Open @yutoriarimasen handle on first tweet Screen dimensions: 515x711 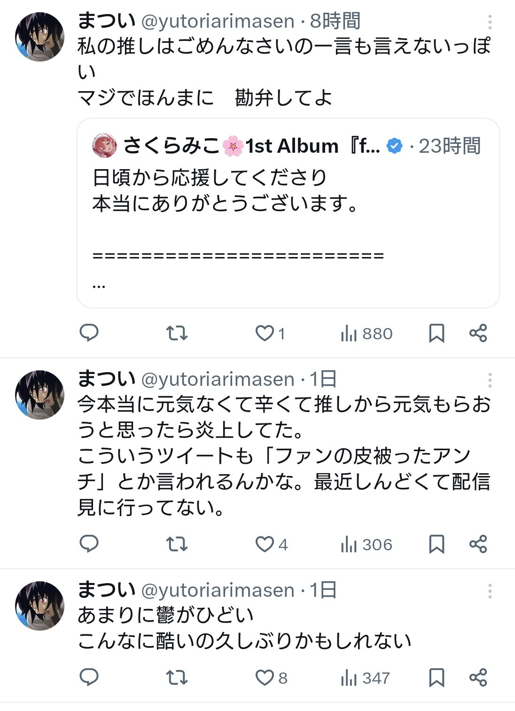point(218,22)
